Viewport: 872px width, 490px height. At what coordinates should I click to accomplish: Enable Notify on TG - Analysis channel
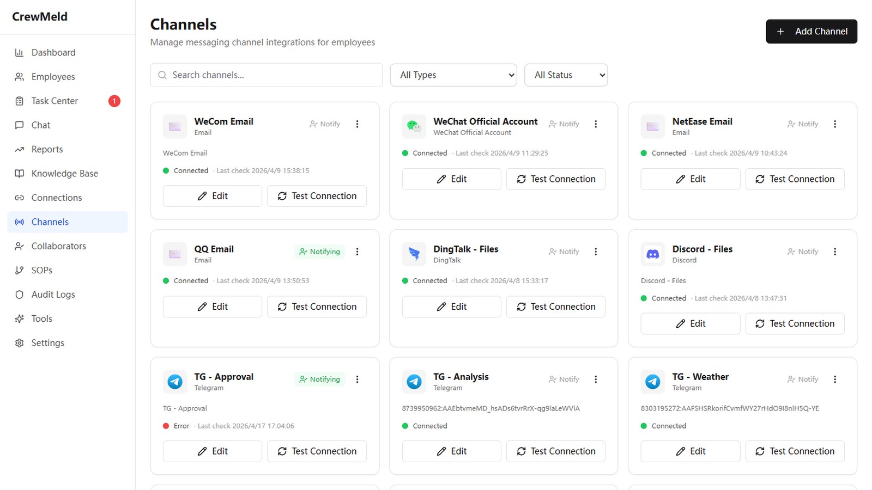(564, 379)
